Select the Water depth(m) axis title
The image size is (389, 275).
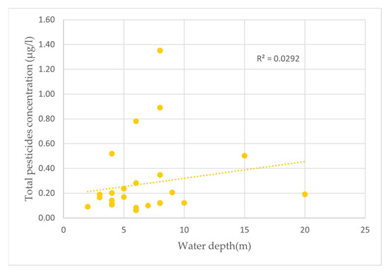coord(214,246)
